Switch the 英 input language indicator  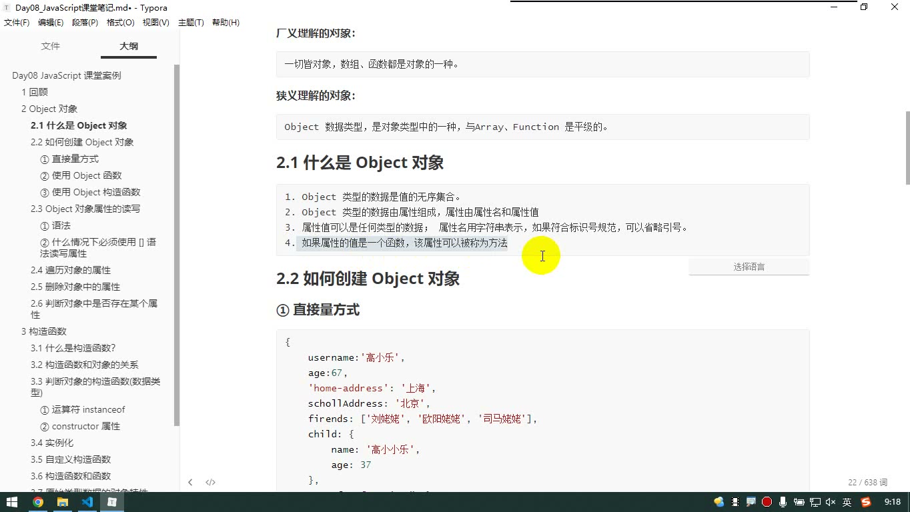click(847, 502)
